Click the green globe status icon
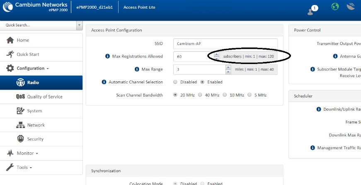The height and width of the screenshot is (185, 361). click(335, 7)
